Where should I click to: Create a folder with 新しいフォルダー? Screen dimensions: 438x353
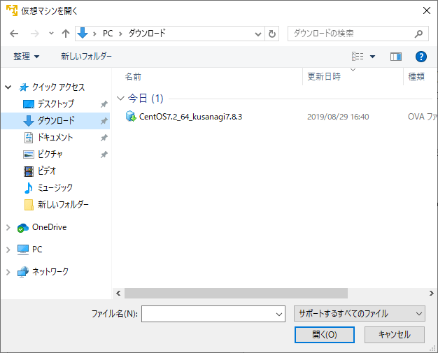point(86,57)
